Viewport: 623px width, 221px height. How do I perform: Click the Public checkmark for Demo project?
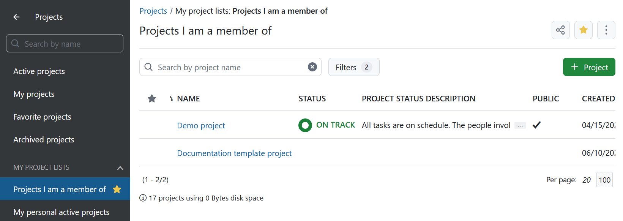tap(536, 125)
